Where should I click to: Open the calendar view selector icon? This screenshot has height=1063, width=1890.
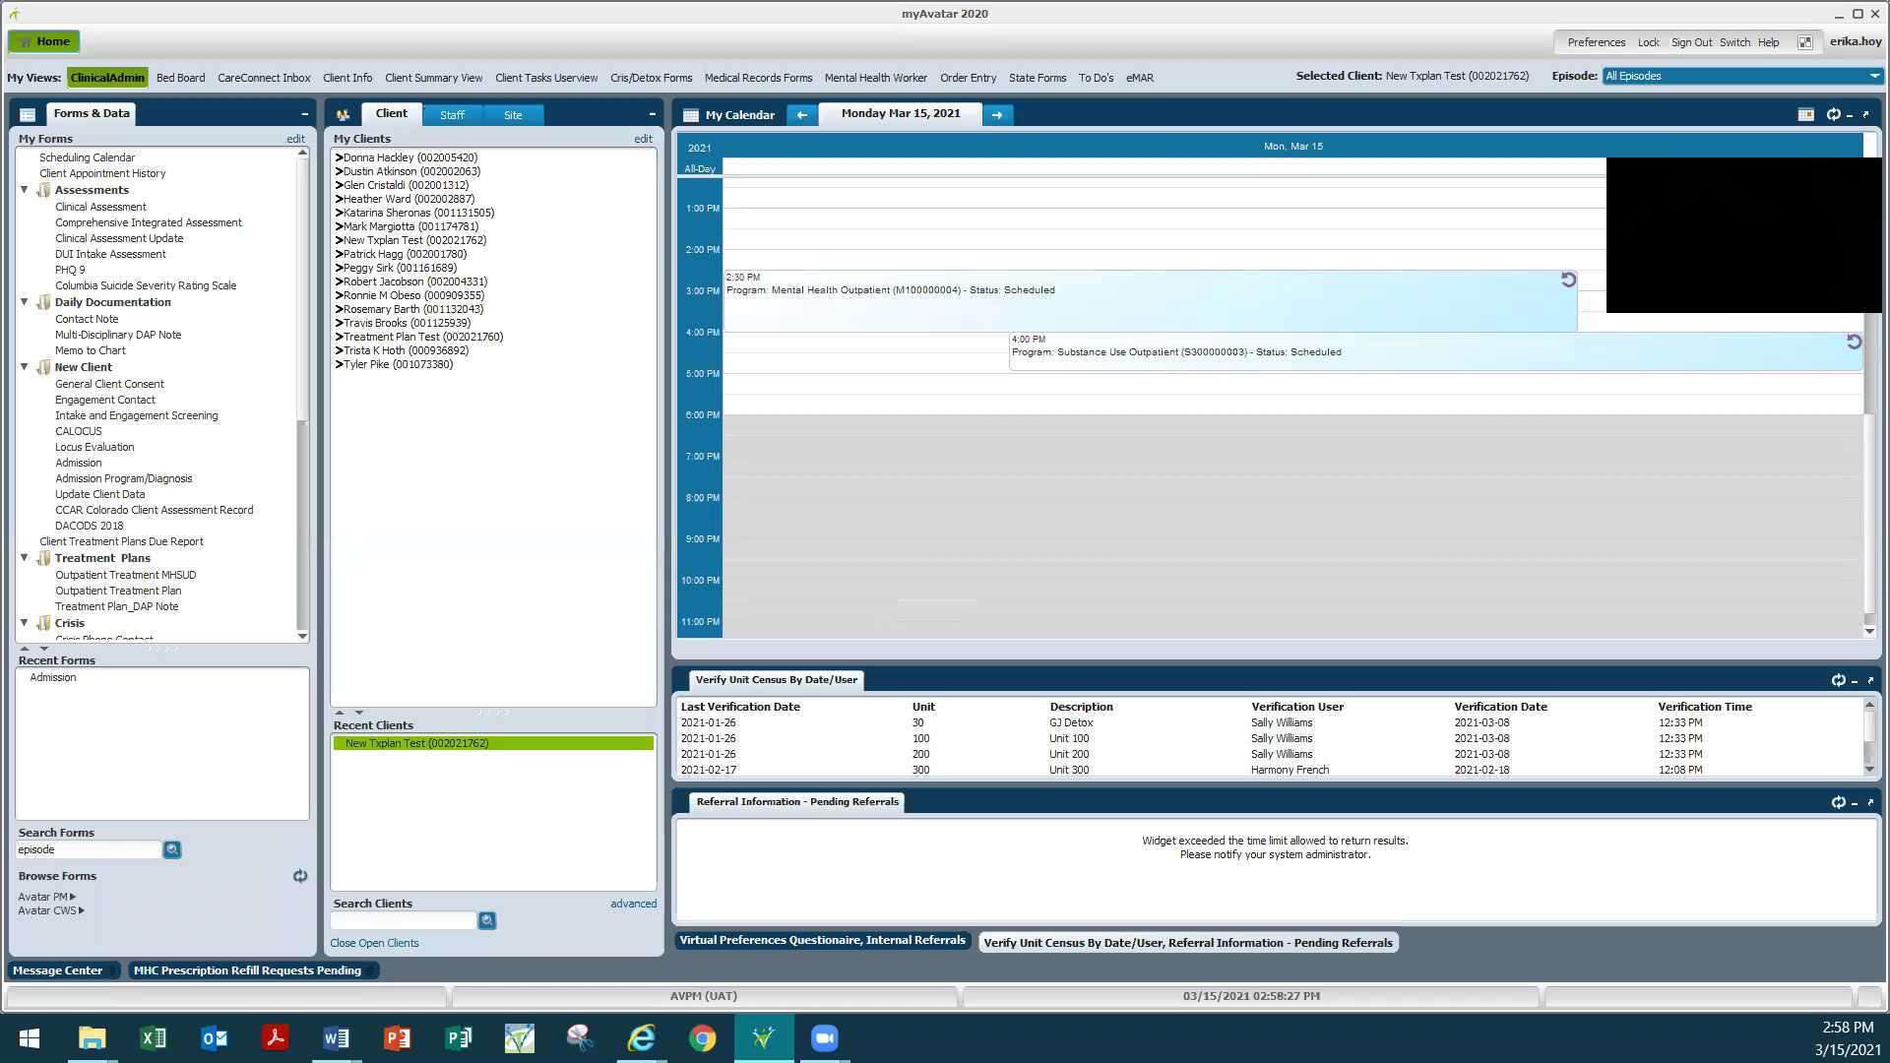[x=1805, y=114]
